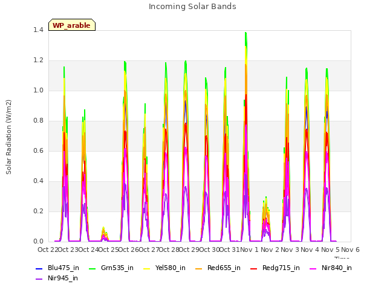This screenshot has width=387, height=290.
Task: Click the Blu475_in blue legend swatch
Action: point(39,268)
